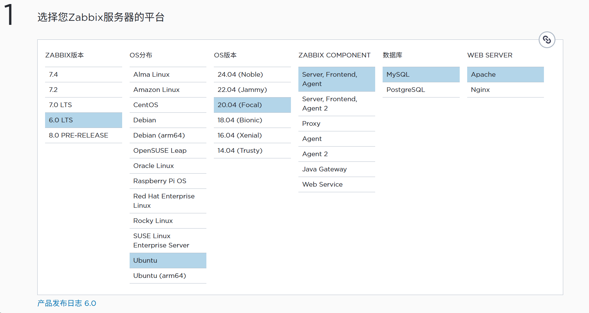Choose Zabbix version 7.0 LTS
The image size is (589, 313).
[83, 105]
